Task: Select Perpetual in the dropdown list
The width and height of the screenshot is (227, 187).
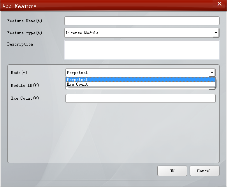Action: coord(141,79)
